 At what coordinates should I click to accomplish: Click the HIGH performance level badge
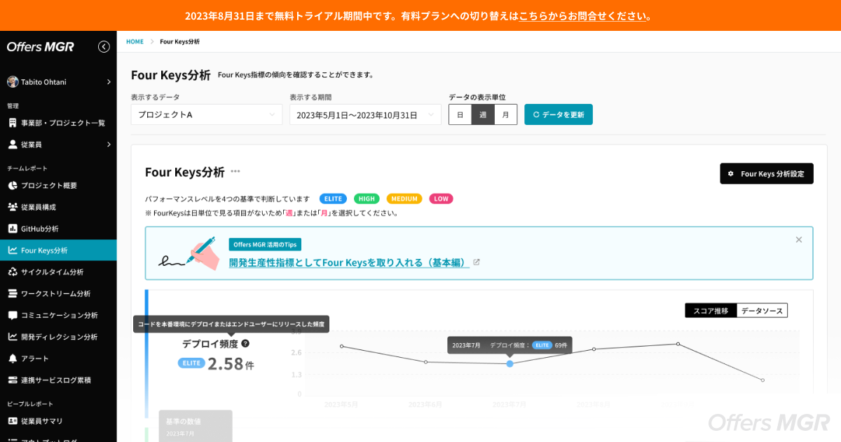(x=367, y=199)
